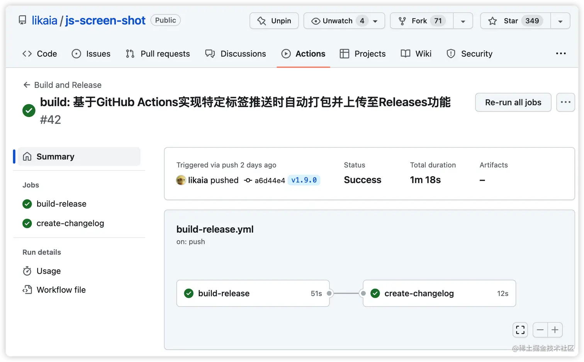The width and height of the screenshot is (584, 362).
Task: Click the green check on the build-release graph card
Action: point(189,293)
